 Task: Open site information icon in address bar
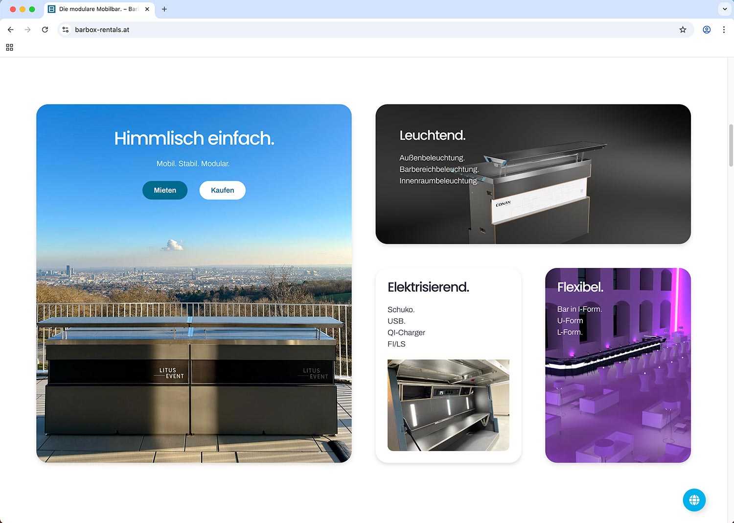pyautogui.click(x=66, y=30)
